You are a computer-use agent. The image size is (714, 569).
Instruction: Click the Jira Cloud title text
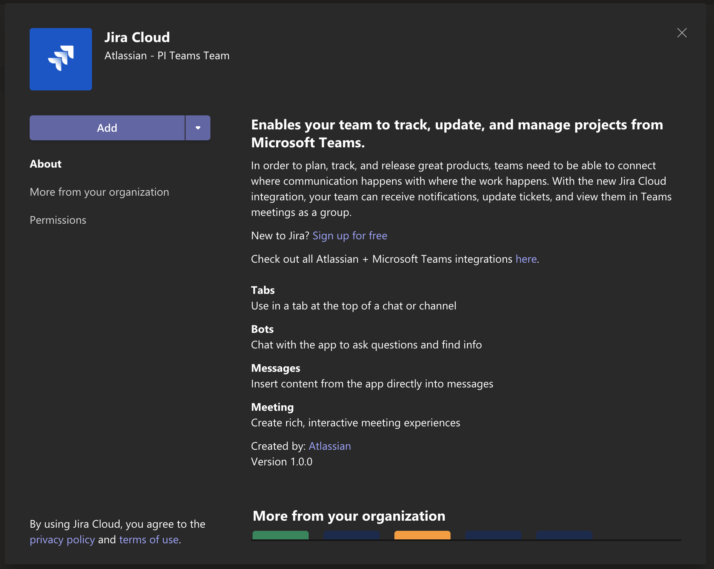(137, 37)
